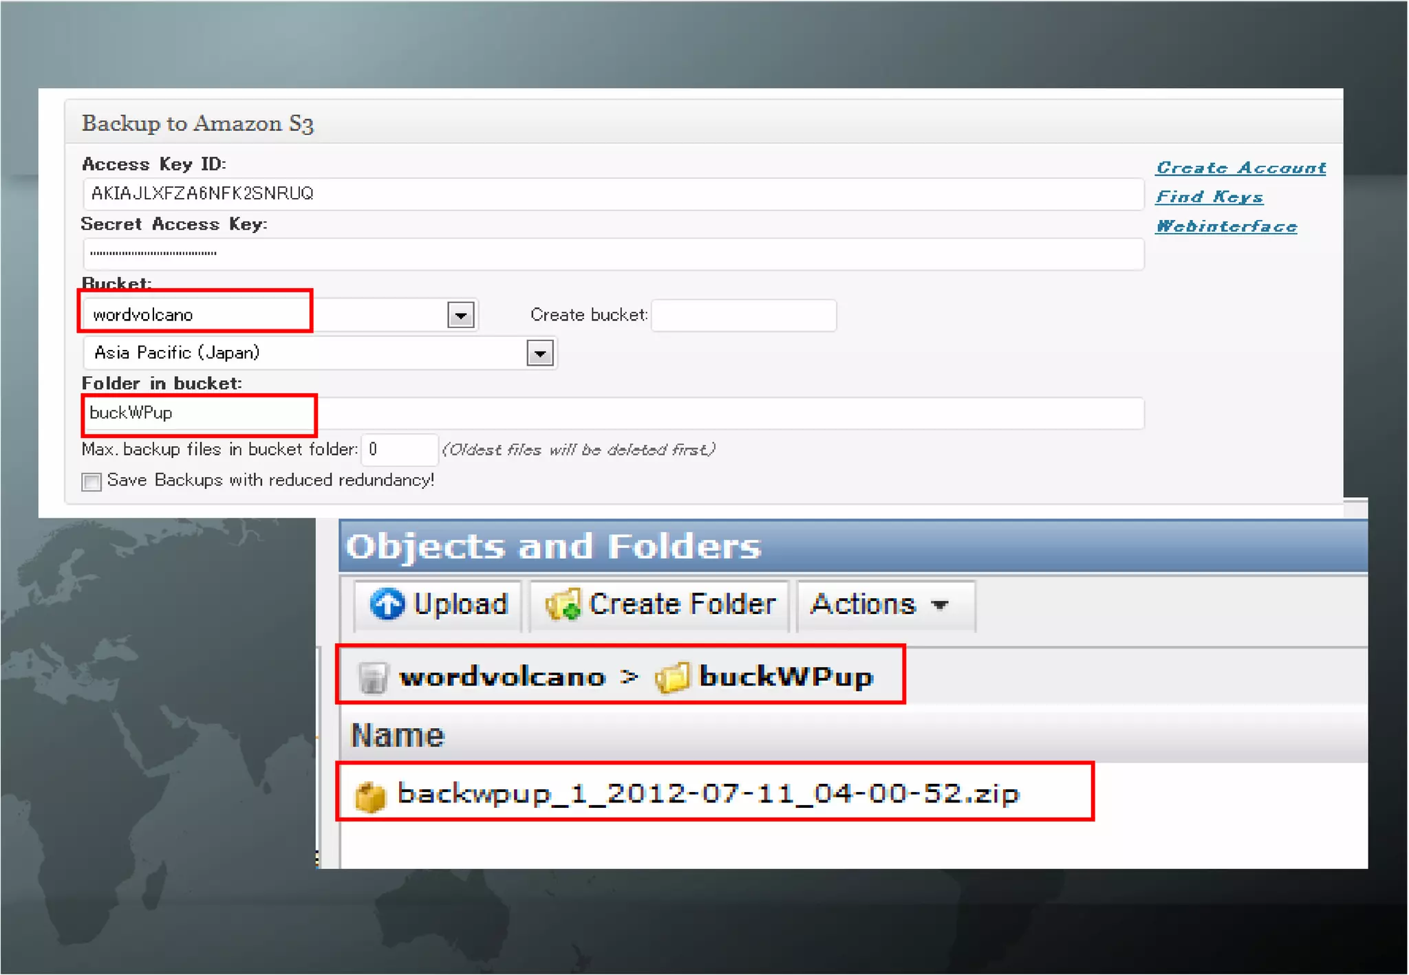Open the Asia Pacific (Japan) region dropdown
This screenshot has height=975, width=1409.
click(x=539, y=353)
